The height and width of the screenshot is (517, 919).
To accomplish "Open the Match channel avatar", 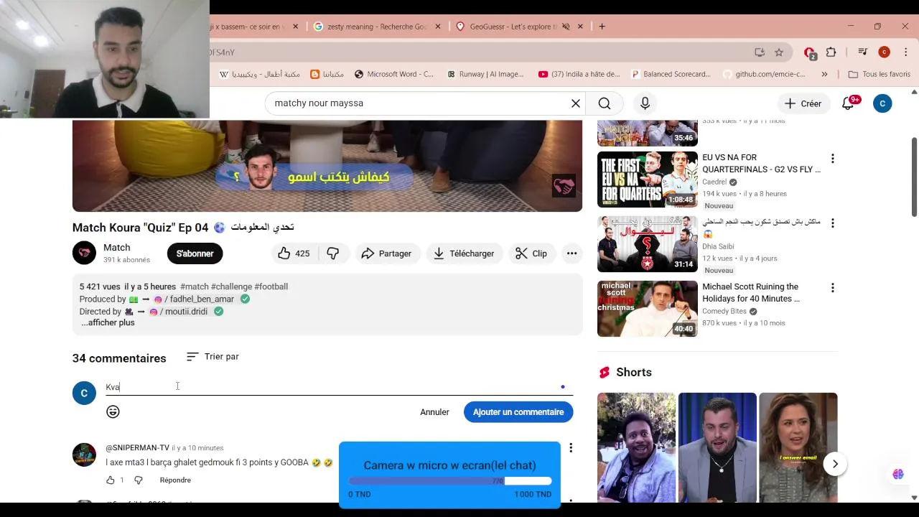I will pos(84,253).
